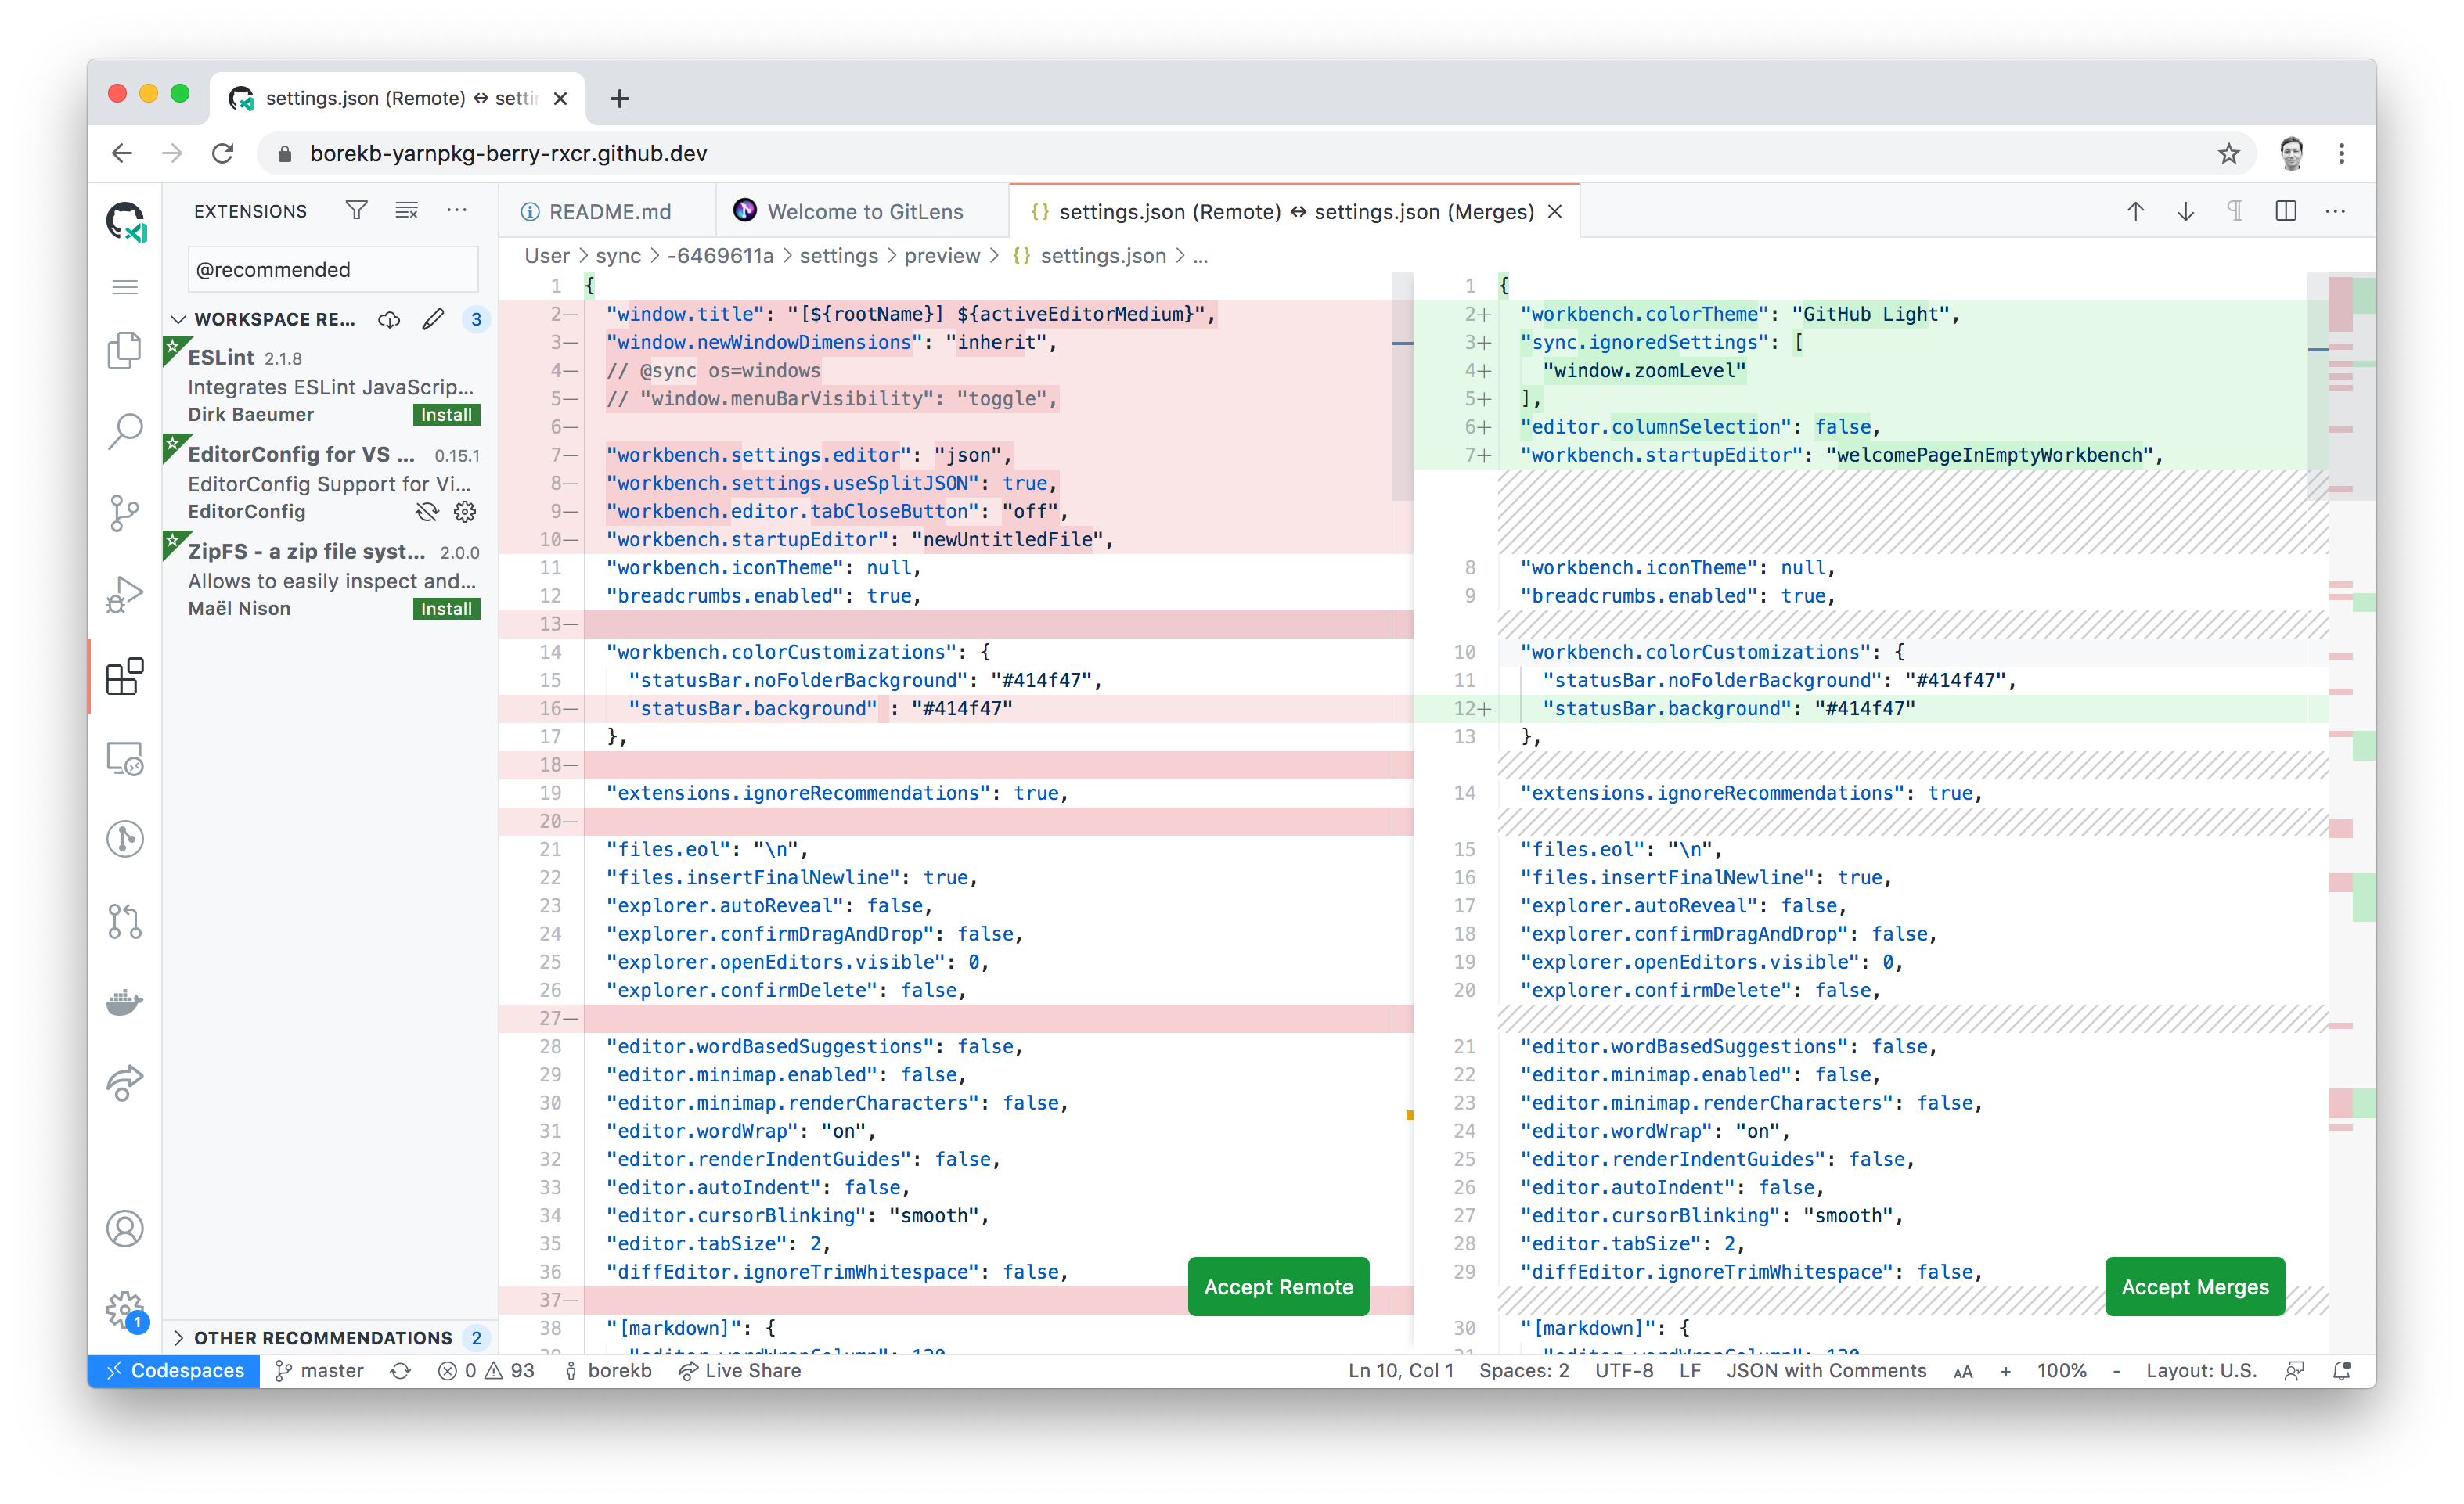Open the Explorer view in activity bar
2464x1504 pixels.
tap(125, 351)
